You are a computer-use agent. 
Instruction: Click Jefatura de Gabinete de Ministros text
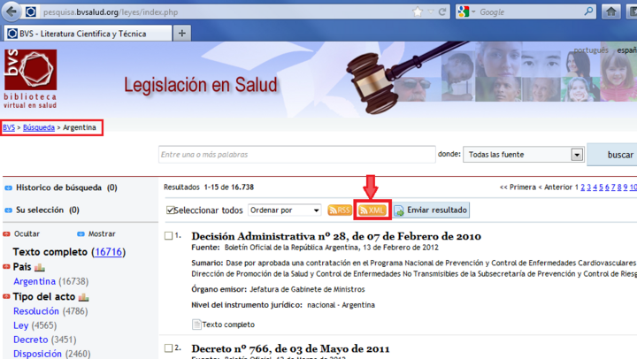click(x=307, y=289)
